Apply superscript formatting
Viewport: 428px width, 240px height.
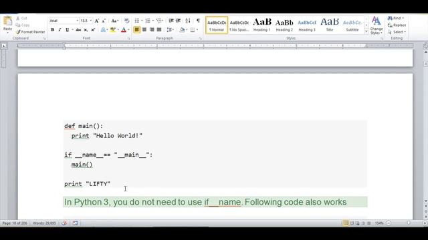93,29
